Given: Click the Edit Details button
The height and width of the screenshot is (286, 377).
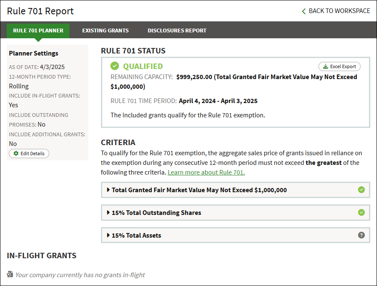Looking at the screenshot, I should 29,154.
